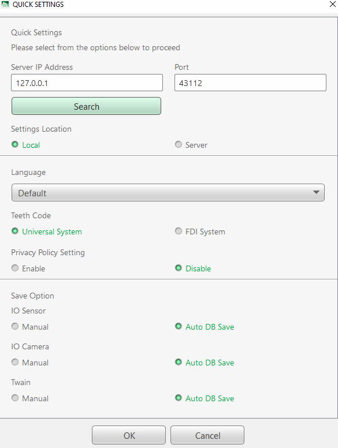Click the green Search button
Screen dimensions: 338x448
[86, 106]
